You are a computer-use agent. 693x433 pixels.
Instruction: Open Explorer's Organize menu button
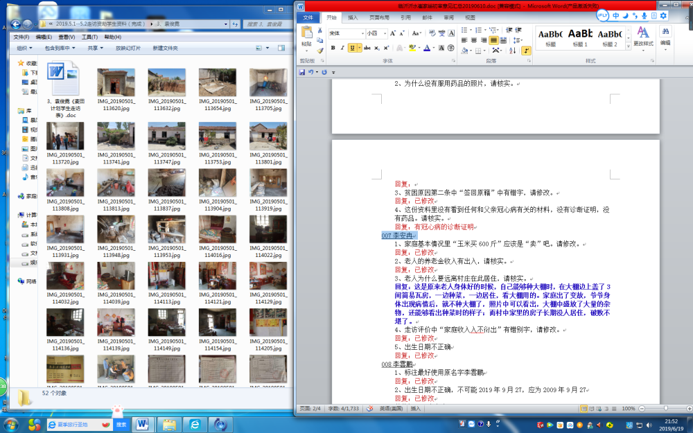[24, 48]
